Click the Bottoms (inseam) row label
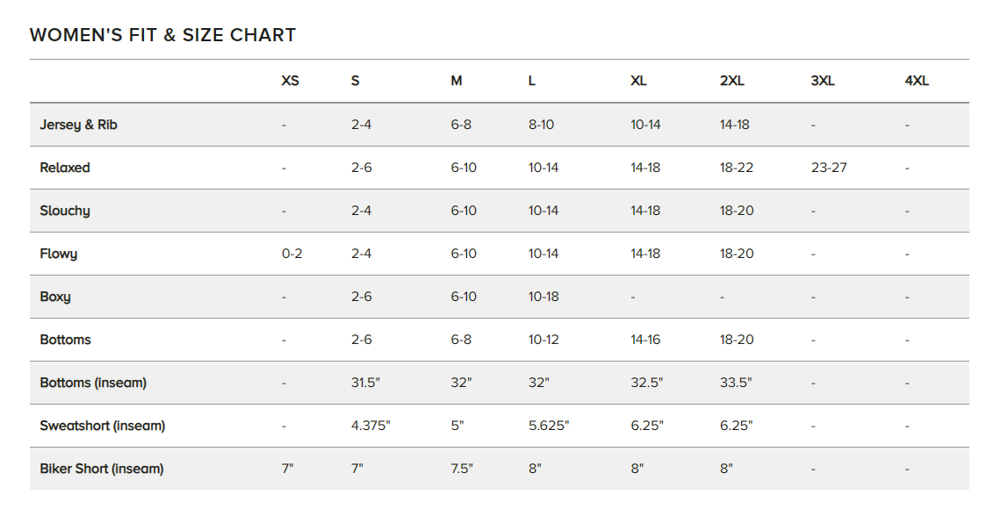 click(x=93, y=383)
